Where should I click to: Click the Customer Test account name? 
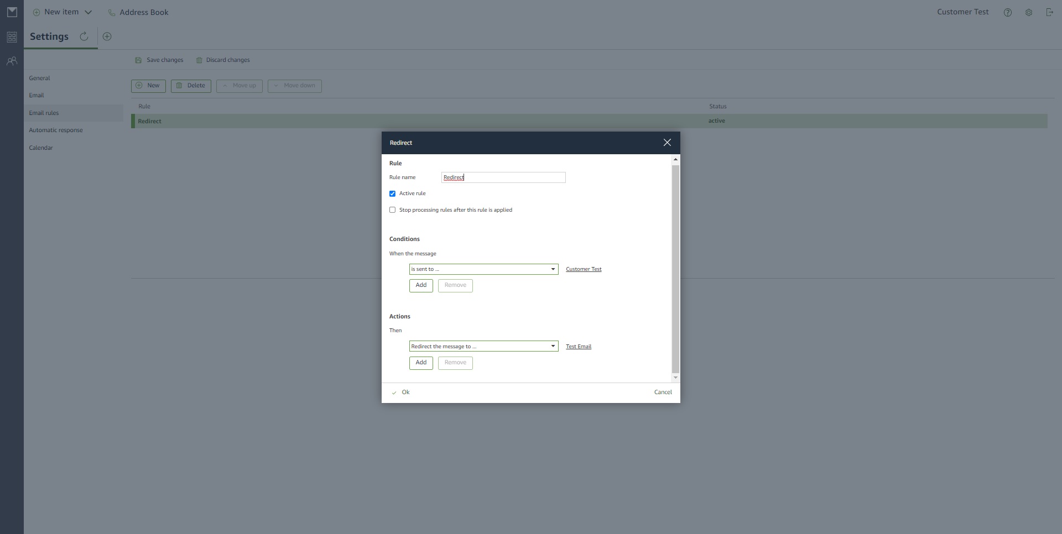point(962,12)
